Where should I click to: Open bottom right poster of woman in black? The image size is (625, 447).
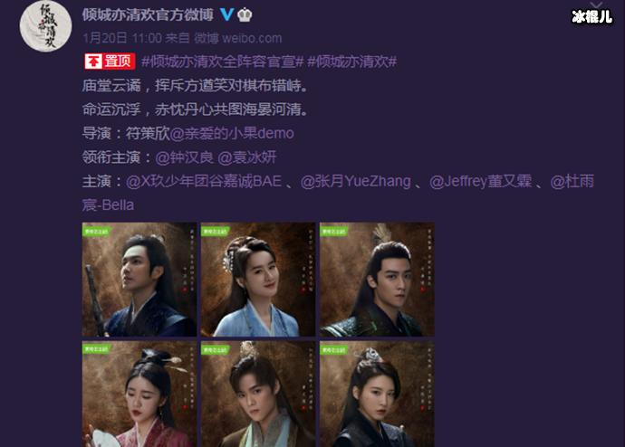pyautogui.click(x=377, y=394)
